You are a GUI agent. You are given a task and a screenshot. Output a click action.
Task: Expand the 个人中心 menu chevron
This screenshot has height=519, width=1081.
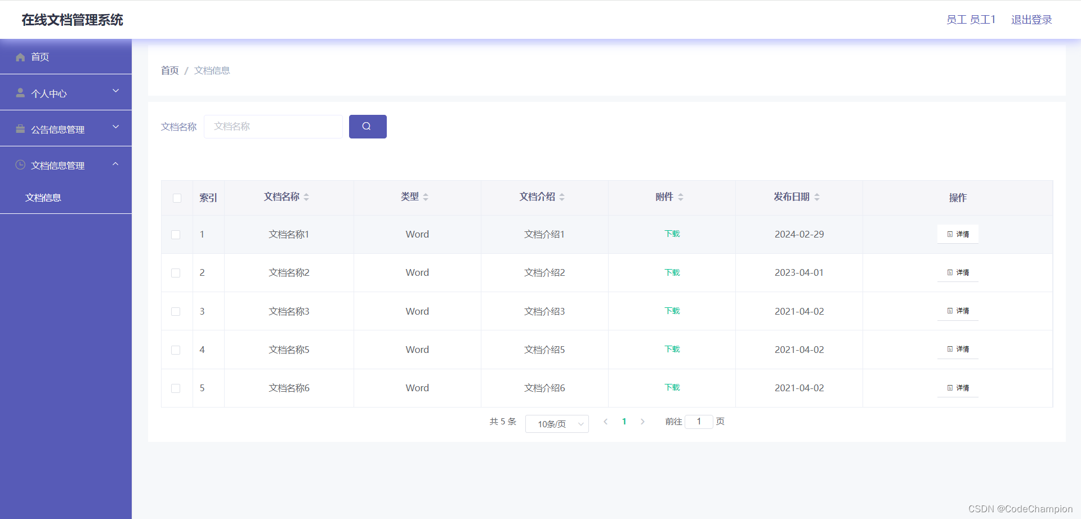click(x=116, y=91)
